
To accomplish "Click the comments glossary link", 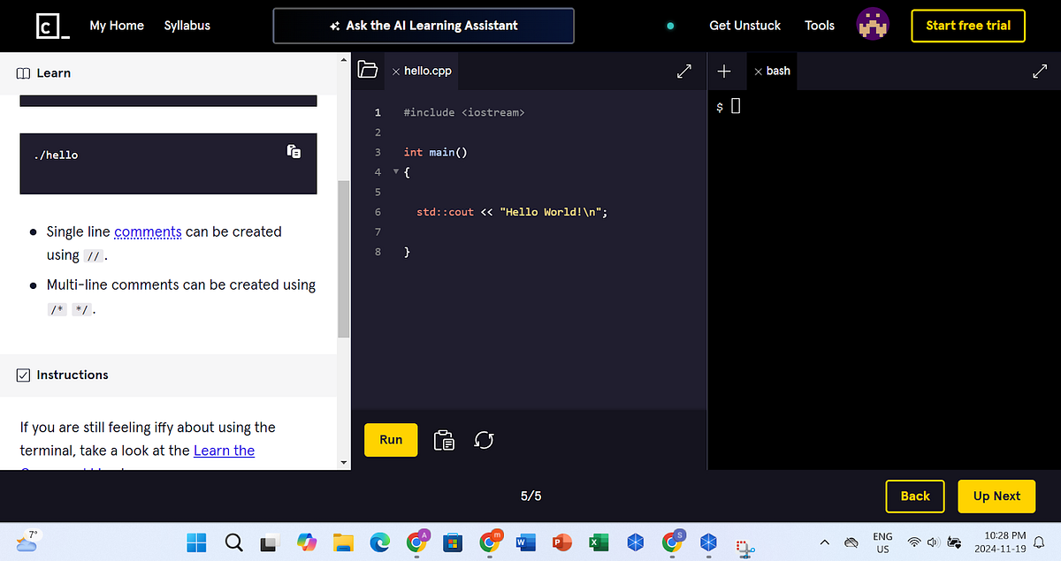I will coord(148,231).
